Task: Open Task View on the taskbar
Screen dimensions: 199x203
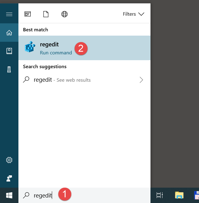Action: click(x=159, y=195)
